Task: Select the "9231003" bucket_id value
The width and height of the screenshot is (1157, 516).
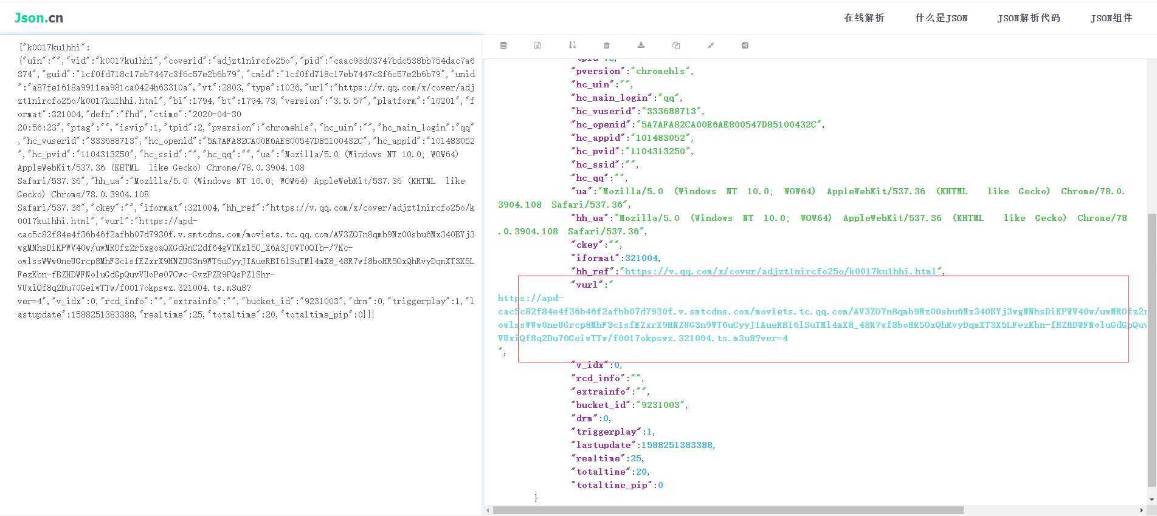Action: coord(660,405)
